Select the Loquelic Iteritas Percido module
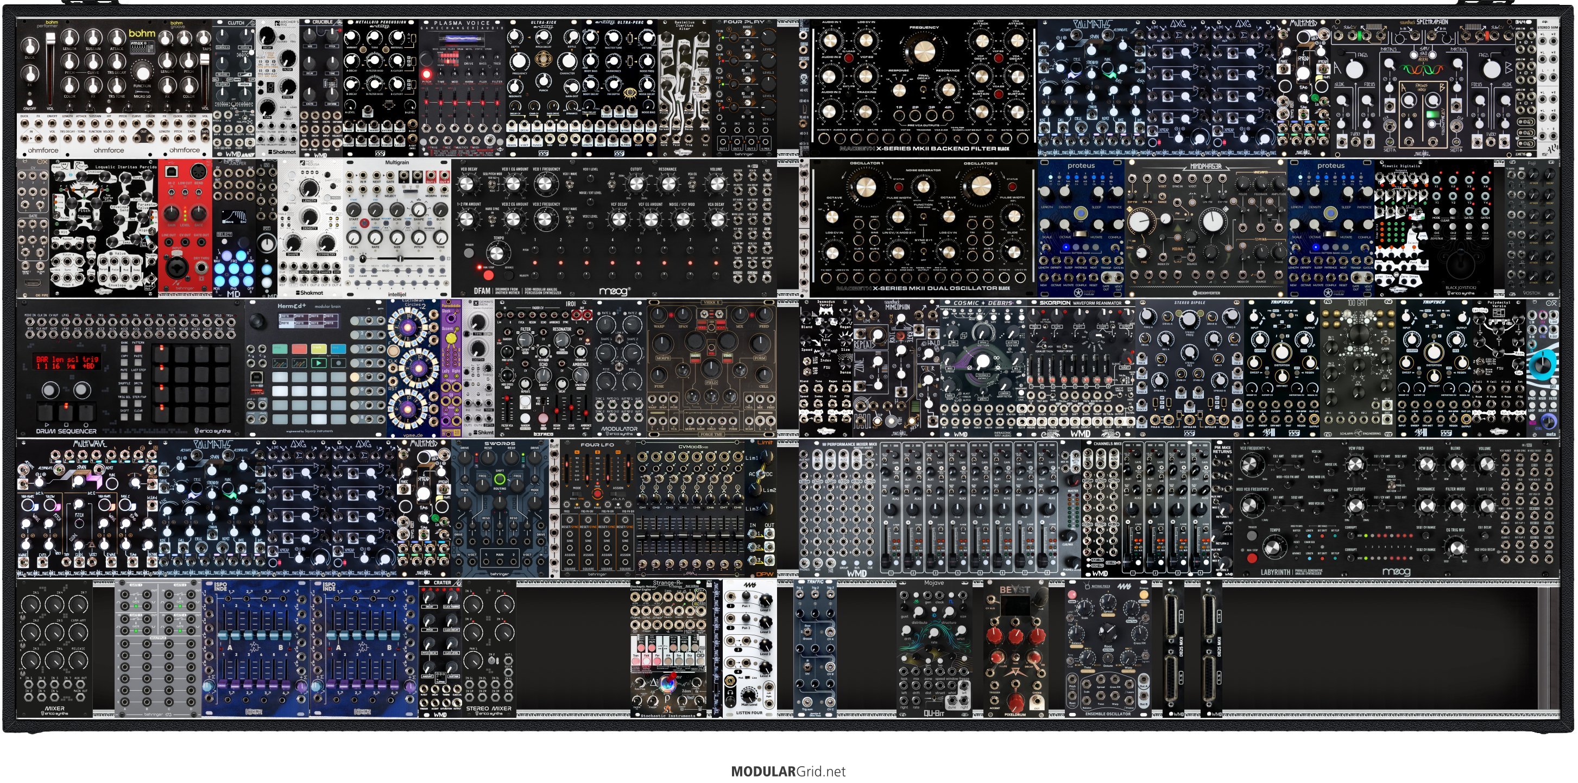 (x=104, y=229)
